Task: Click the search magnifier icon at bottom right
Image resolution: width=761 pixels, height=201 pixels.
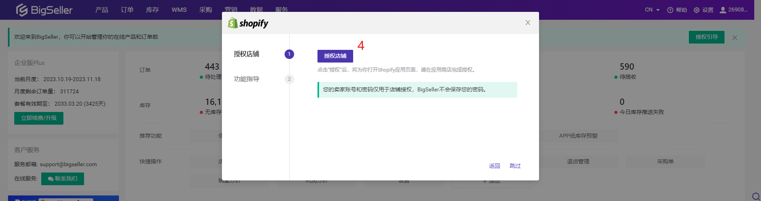Action: [756, 196]
